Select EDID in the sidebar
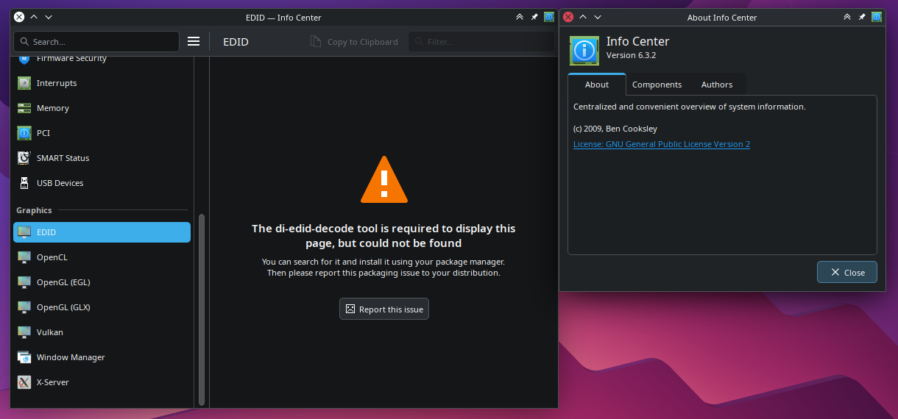The image size is (898, 419). [x=102, y=232]
